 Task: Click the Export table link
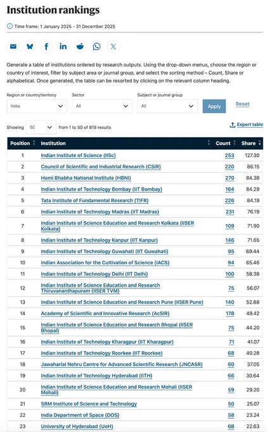click(x=250, y=125)
